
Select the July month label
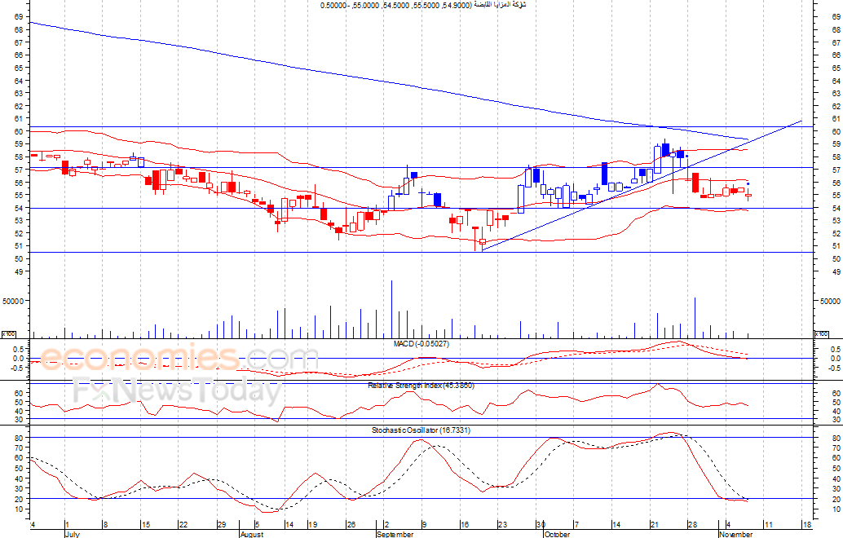(x=72, y=534)
